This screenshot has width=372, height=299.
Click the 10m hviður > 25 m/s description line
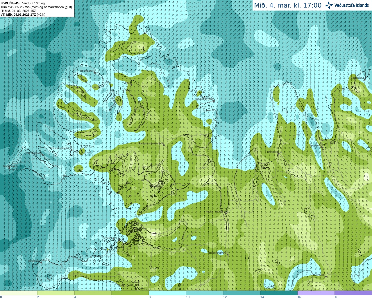click(36, 7)
